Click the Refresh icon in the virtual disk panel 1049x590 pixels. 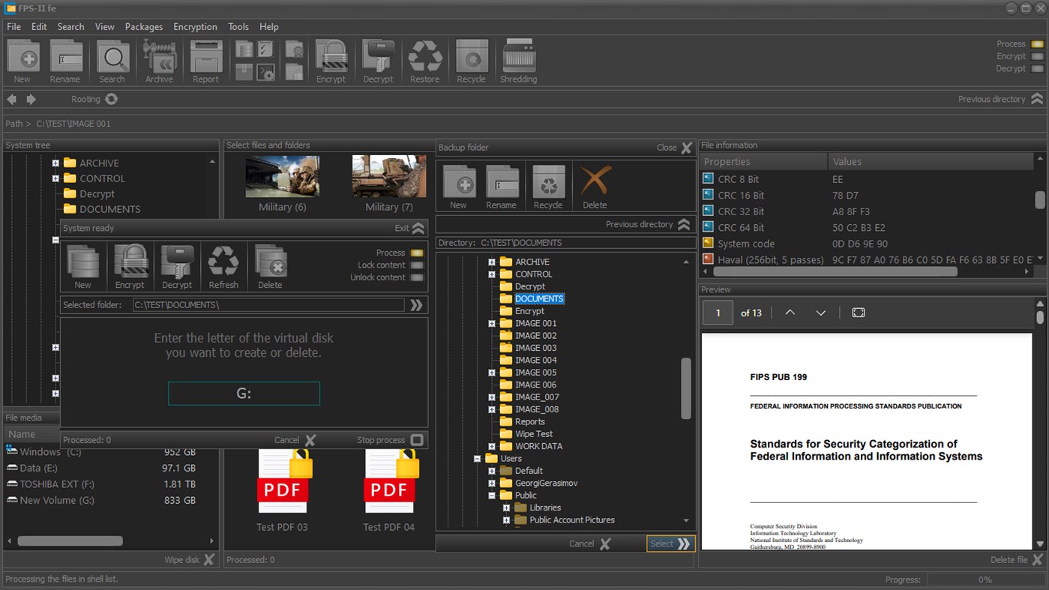pos(223,262)
